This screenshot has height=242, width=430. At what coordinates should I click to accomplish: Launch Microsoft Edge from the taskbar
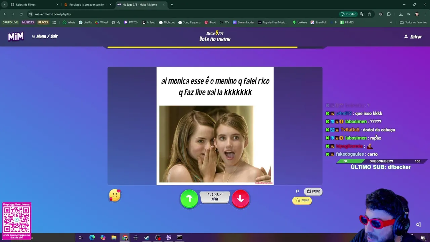tap(92, 238)
